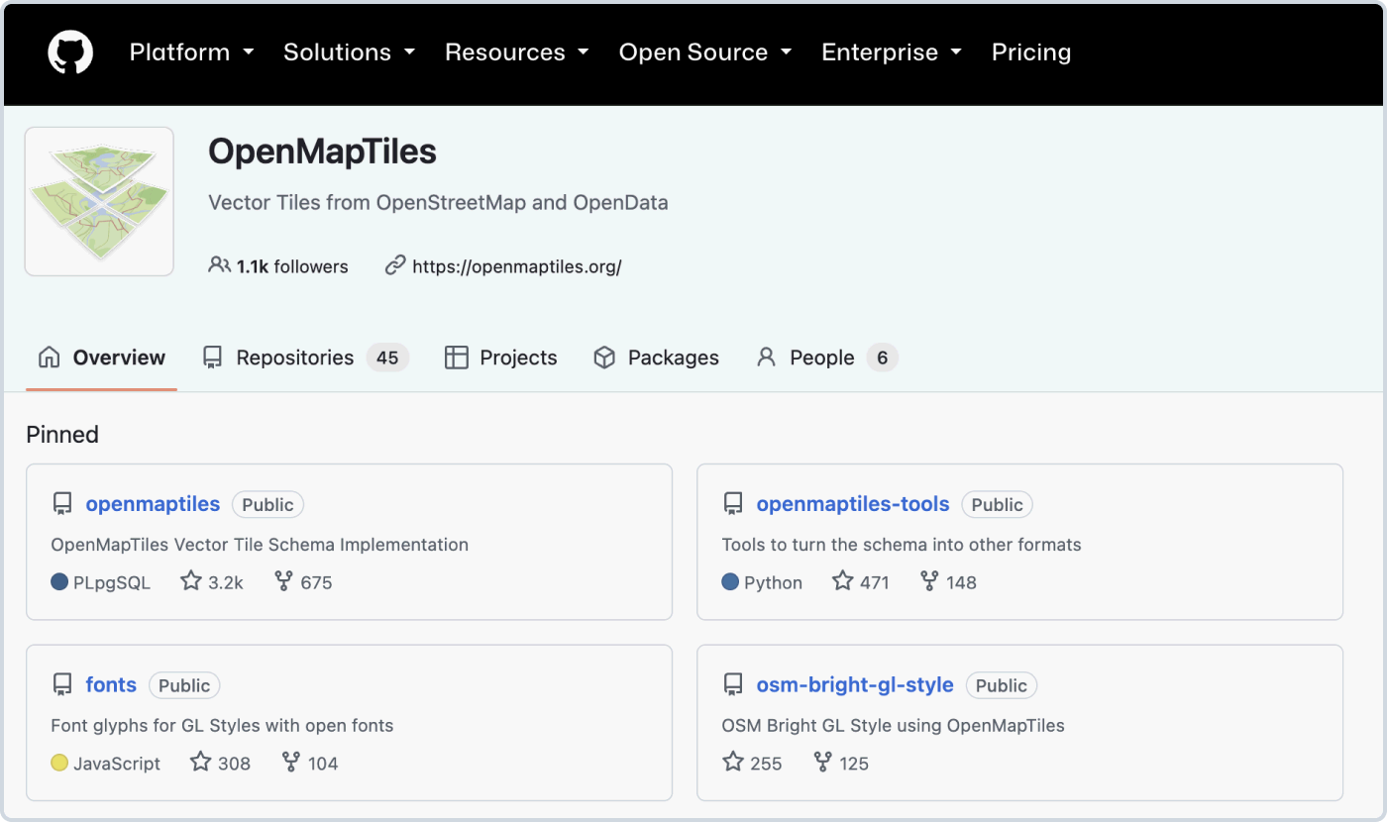1387x822 pixels.
Task: Click the Repositories tab repo icon
Action: 212,358
